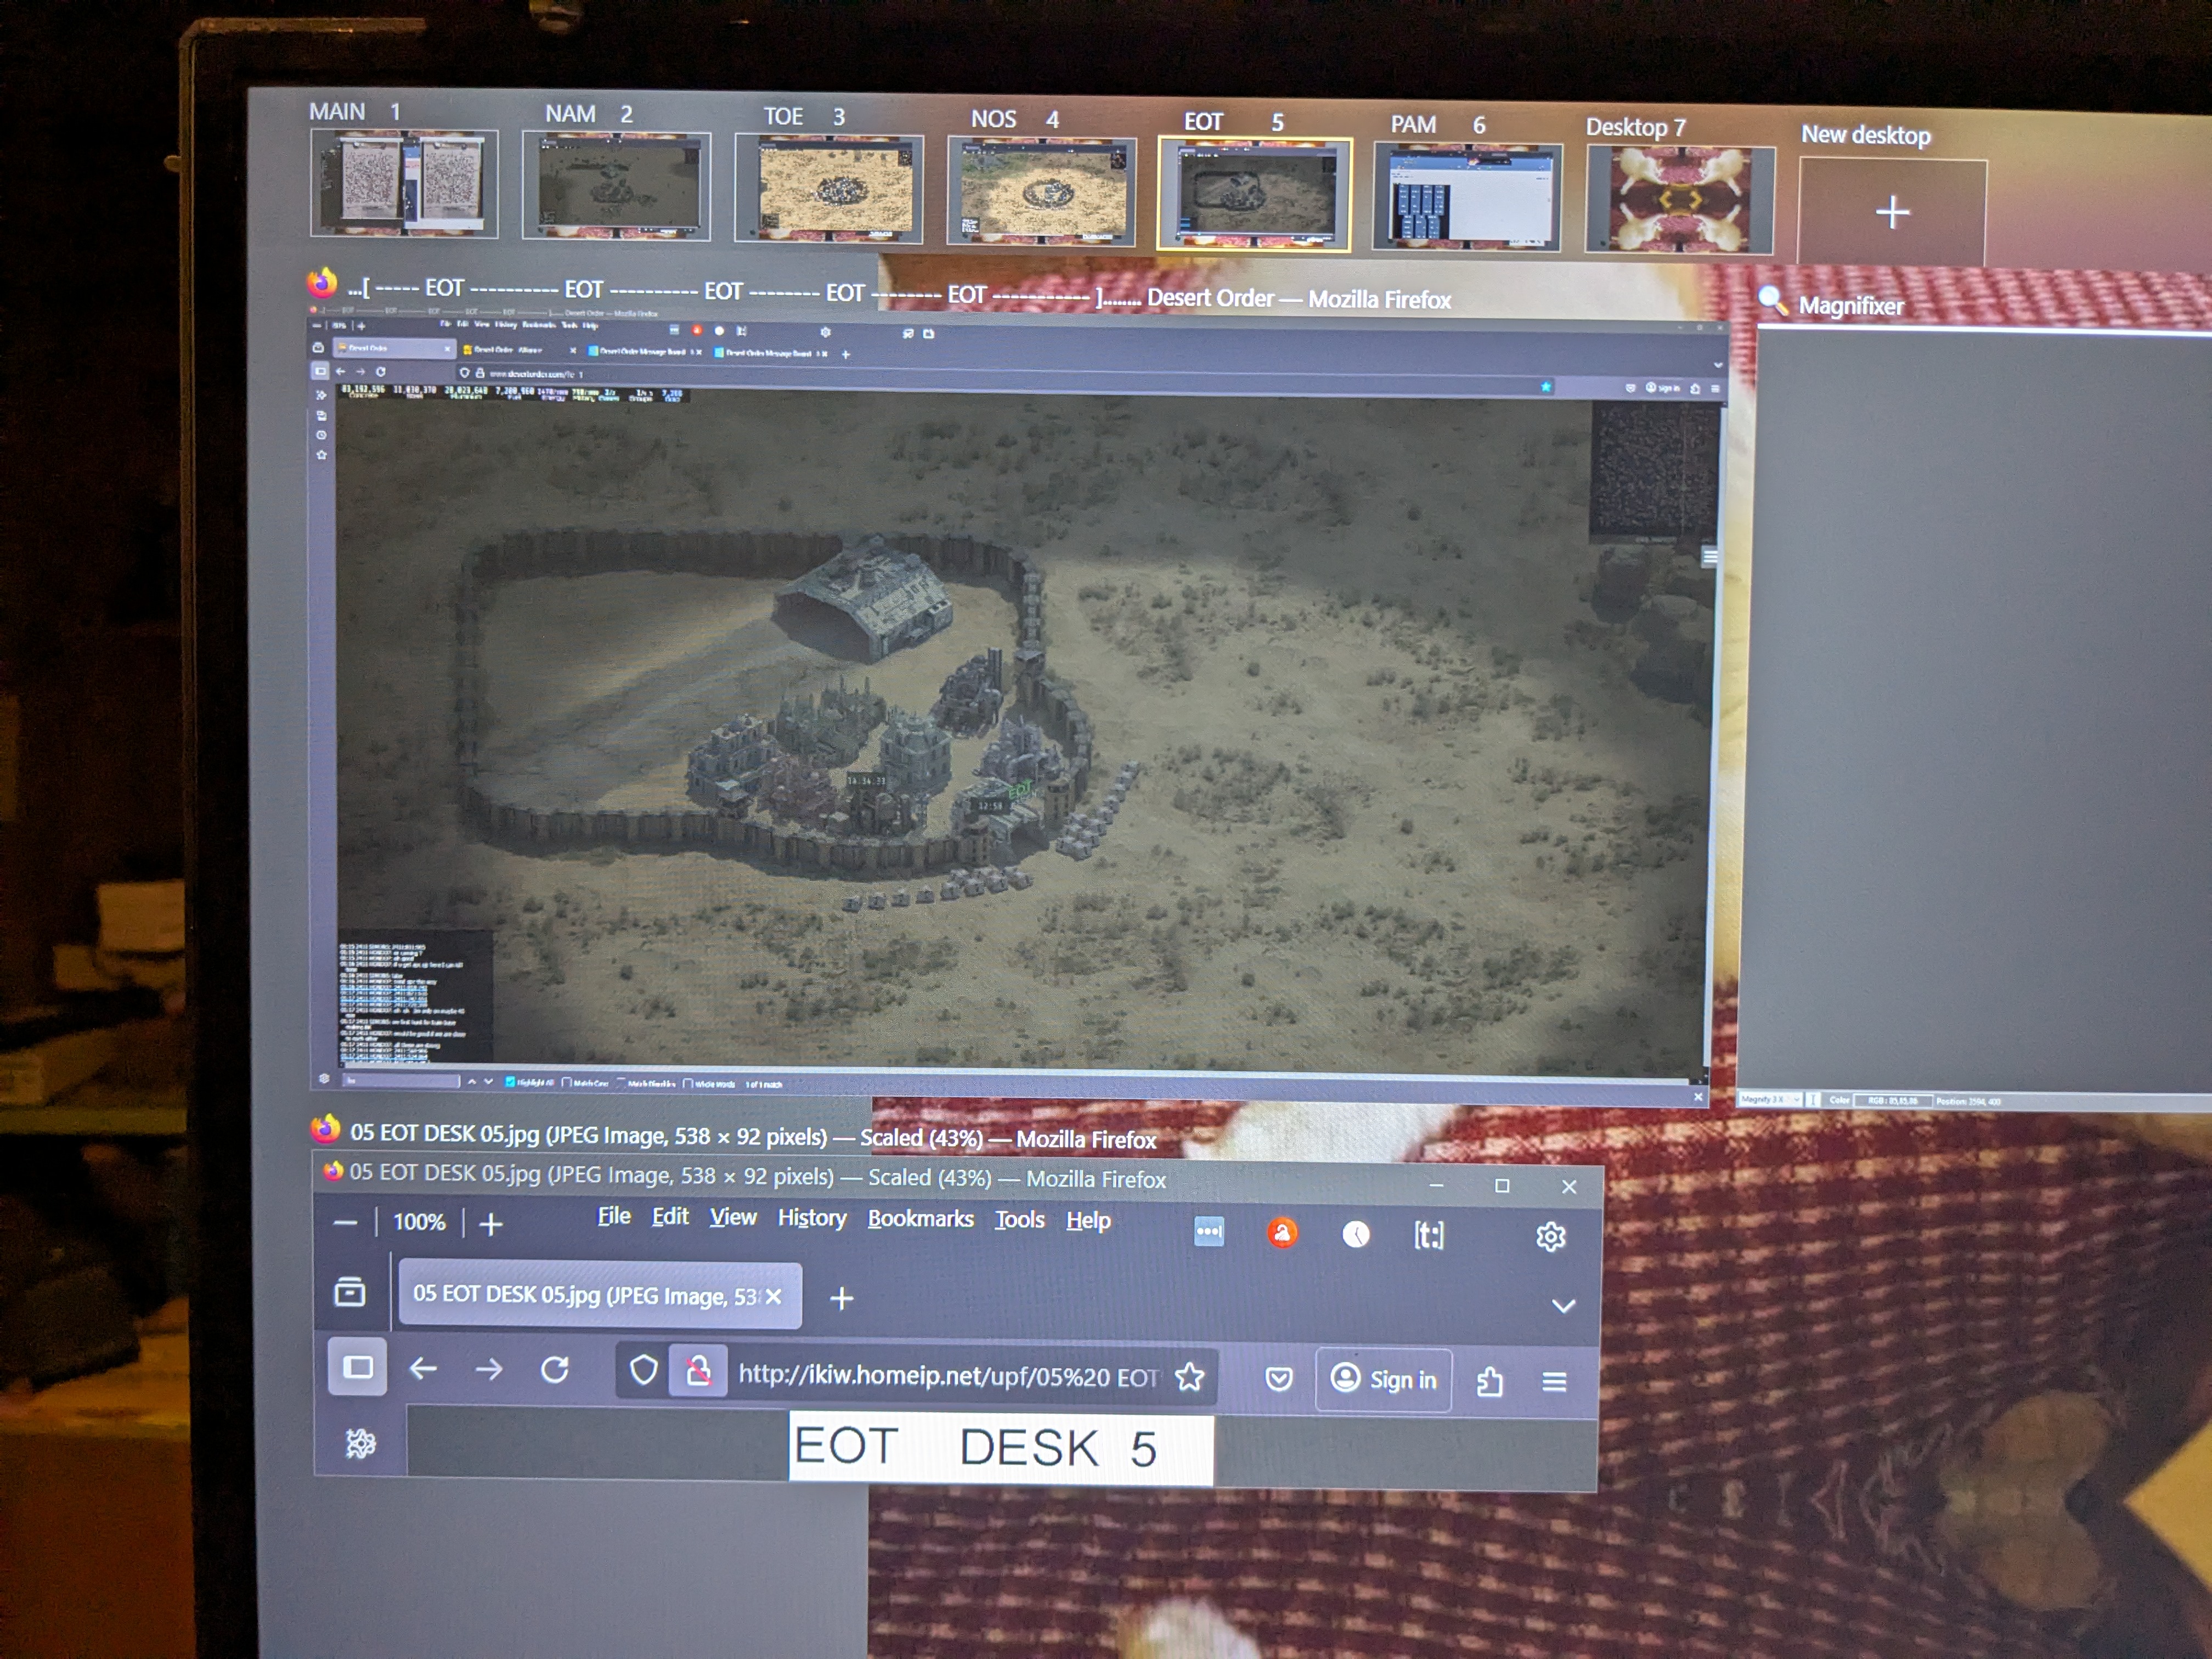
Task: Open the menu lines icon below the Desert Order minimap
Action: click(1710, 558)
